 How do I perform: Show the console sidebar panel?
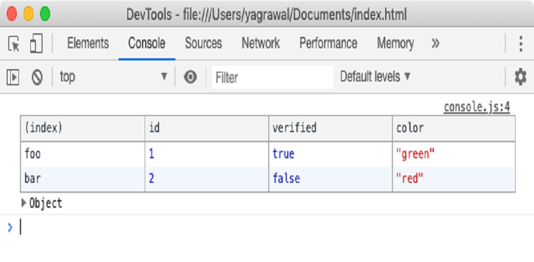(13, 77)
